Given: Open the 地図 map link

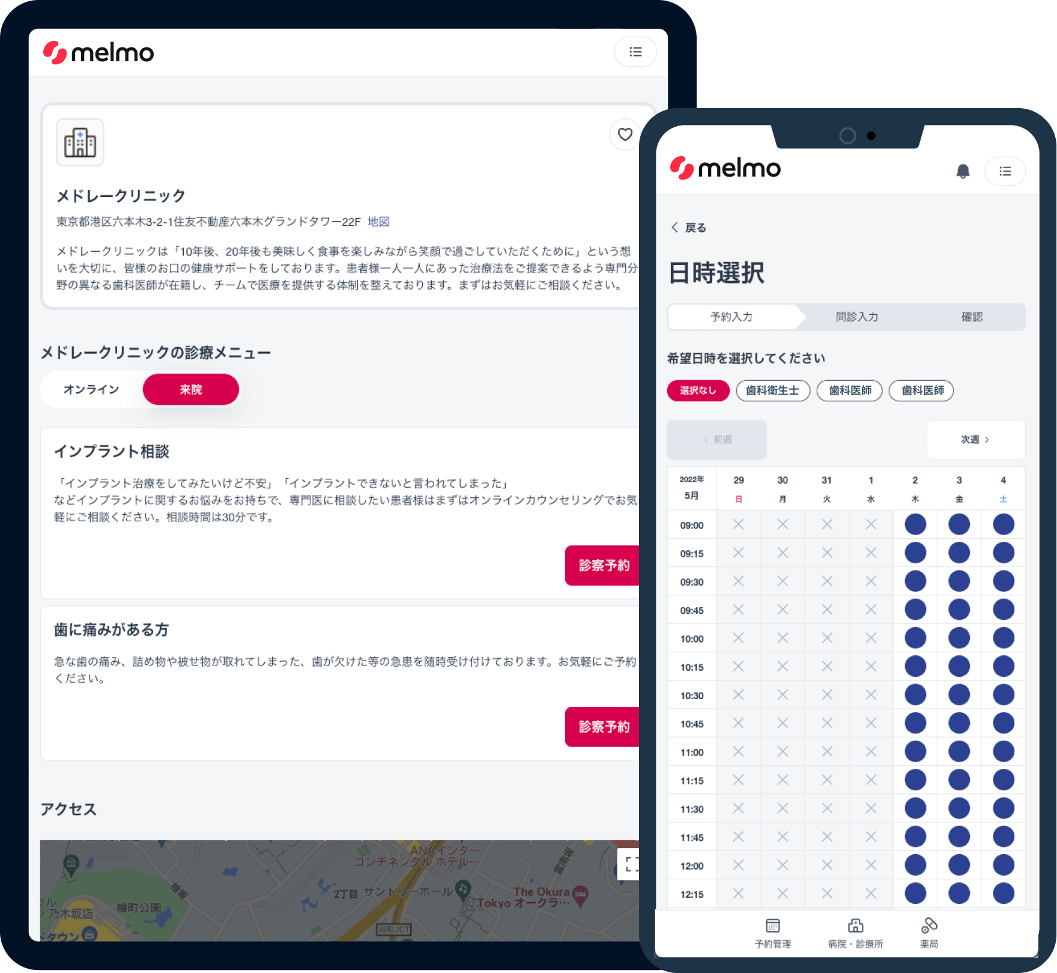Looking at the screenshot, I should click(x=380, y=221).
